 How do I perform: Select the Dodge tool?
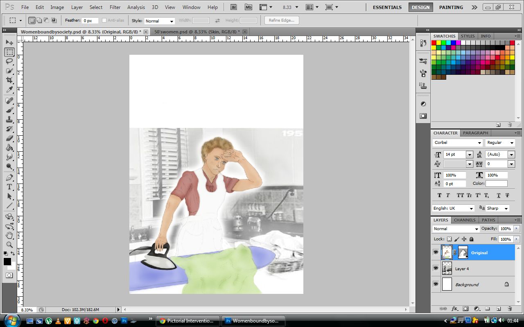[9, 166]
